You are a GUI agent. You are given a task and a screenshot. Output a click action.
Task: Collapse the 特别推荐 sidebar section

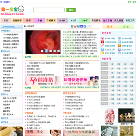coord(2,31)
